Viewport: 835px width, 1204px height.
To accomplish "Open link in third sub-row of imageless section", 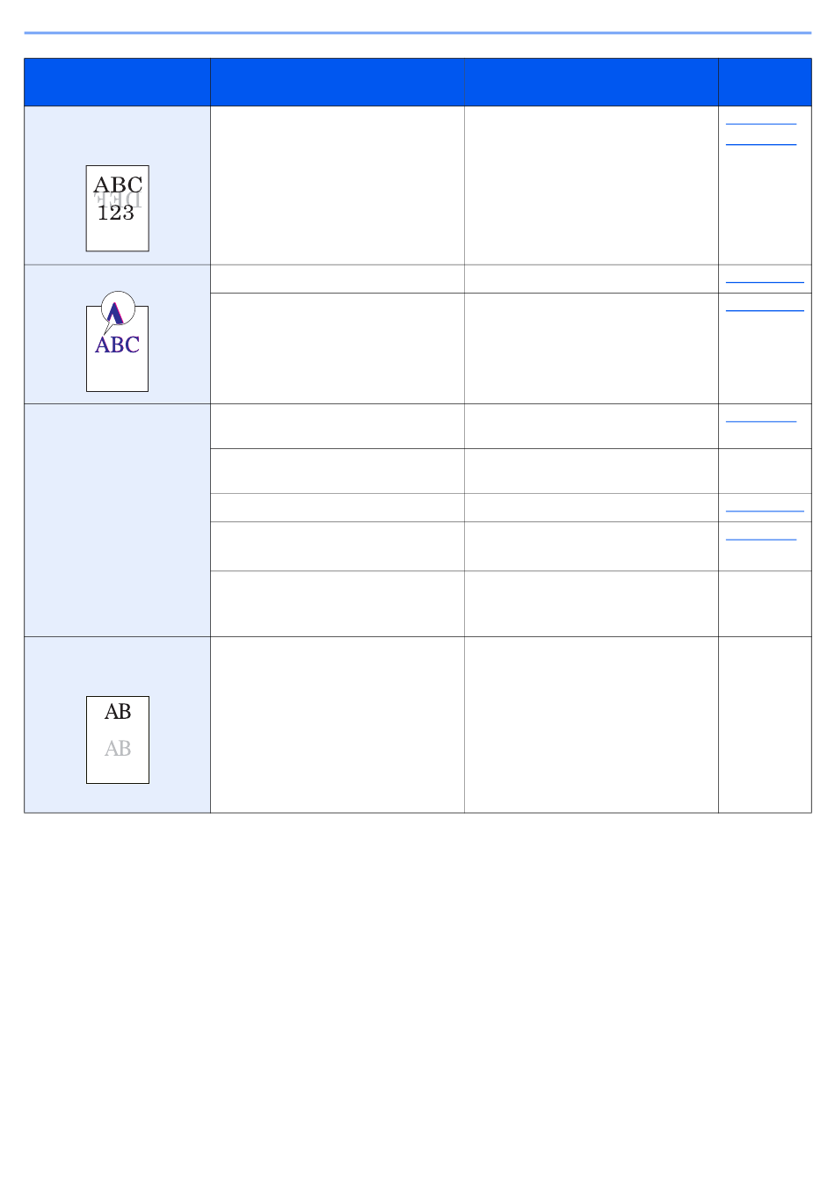I will [x=765, y=510].
